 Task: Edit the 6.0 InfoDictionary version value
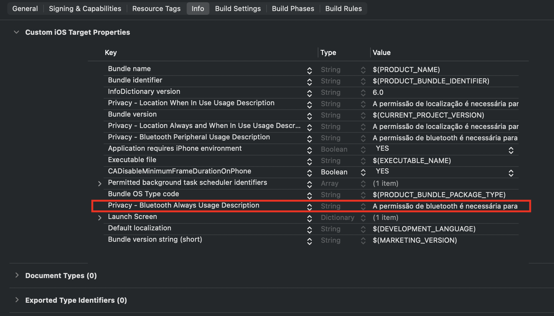click(x=378, y=92)
